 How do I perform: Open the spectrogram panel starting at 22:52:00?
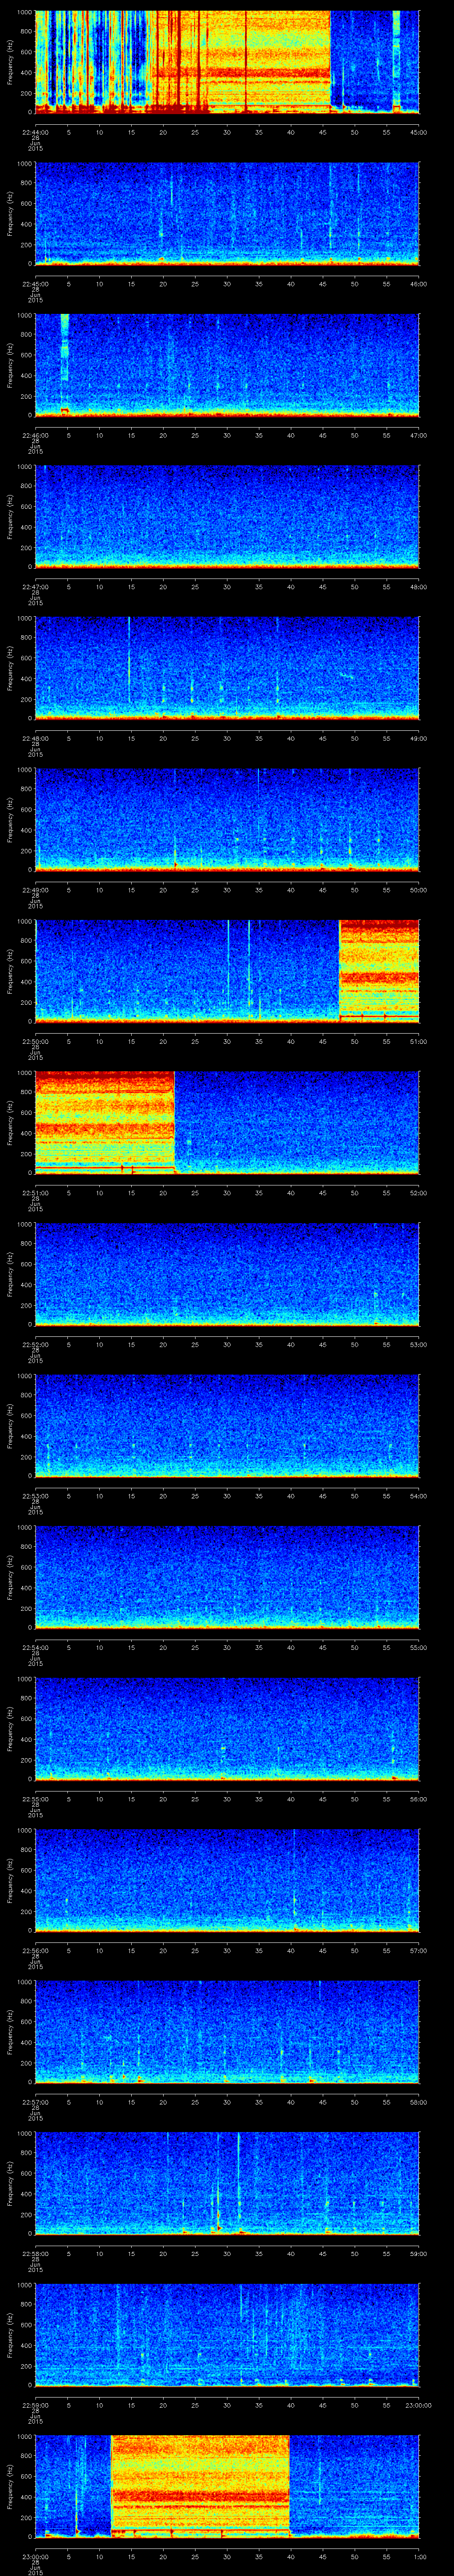[227, 1274]
